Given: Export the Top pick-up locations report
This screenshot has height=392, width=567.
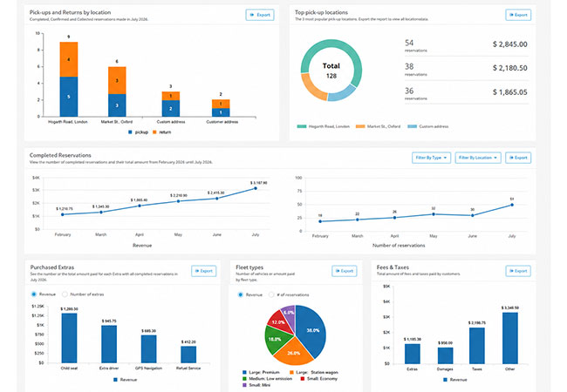Looking at the screenshot, I should coord(518,15).
